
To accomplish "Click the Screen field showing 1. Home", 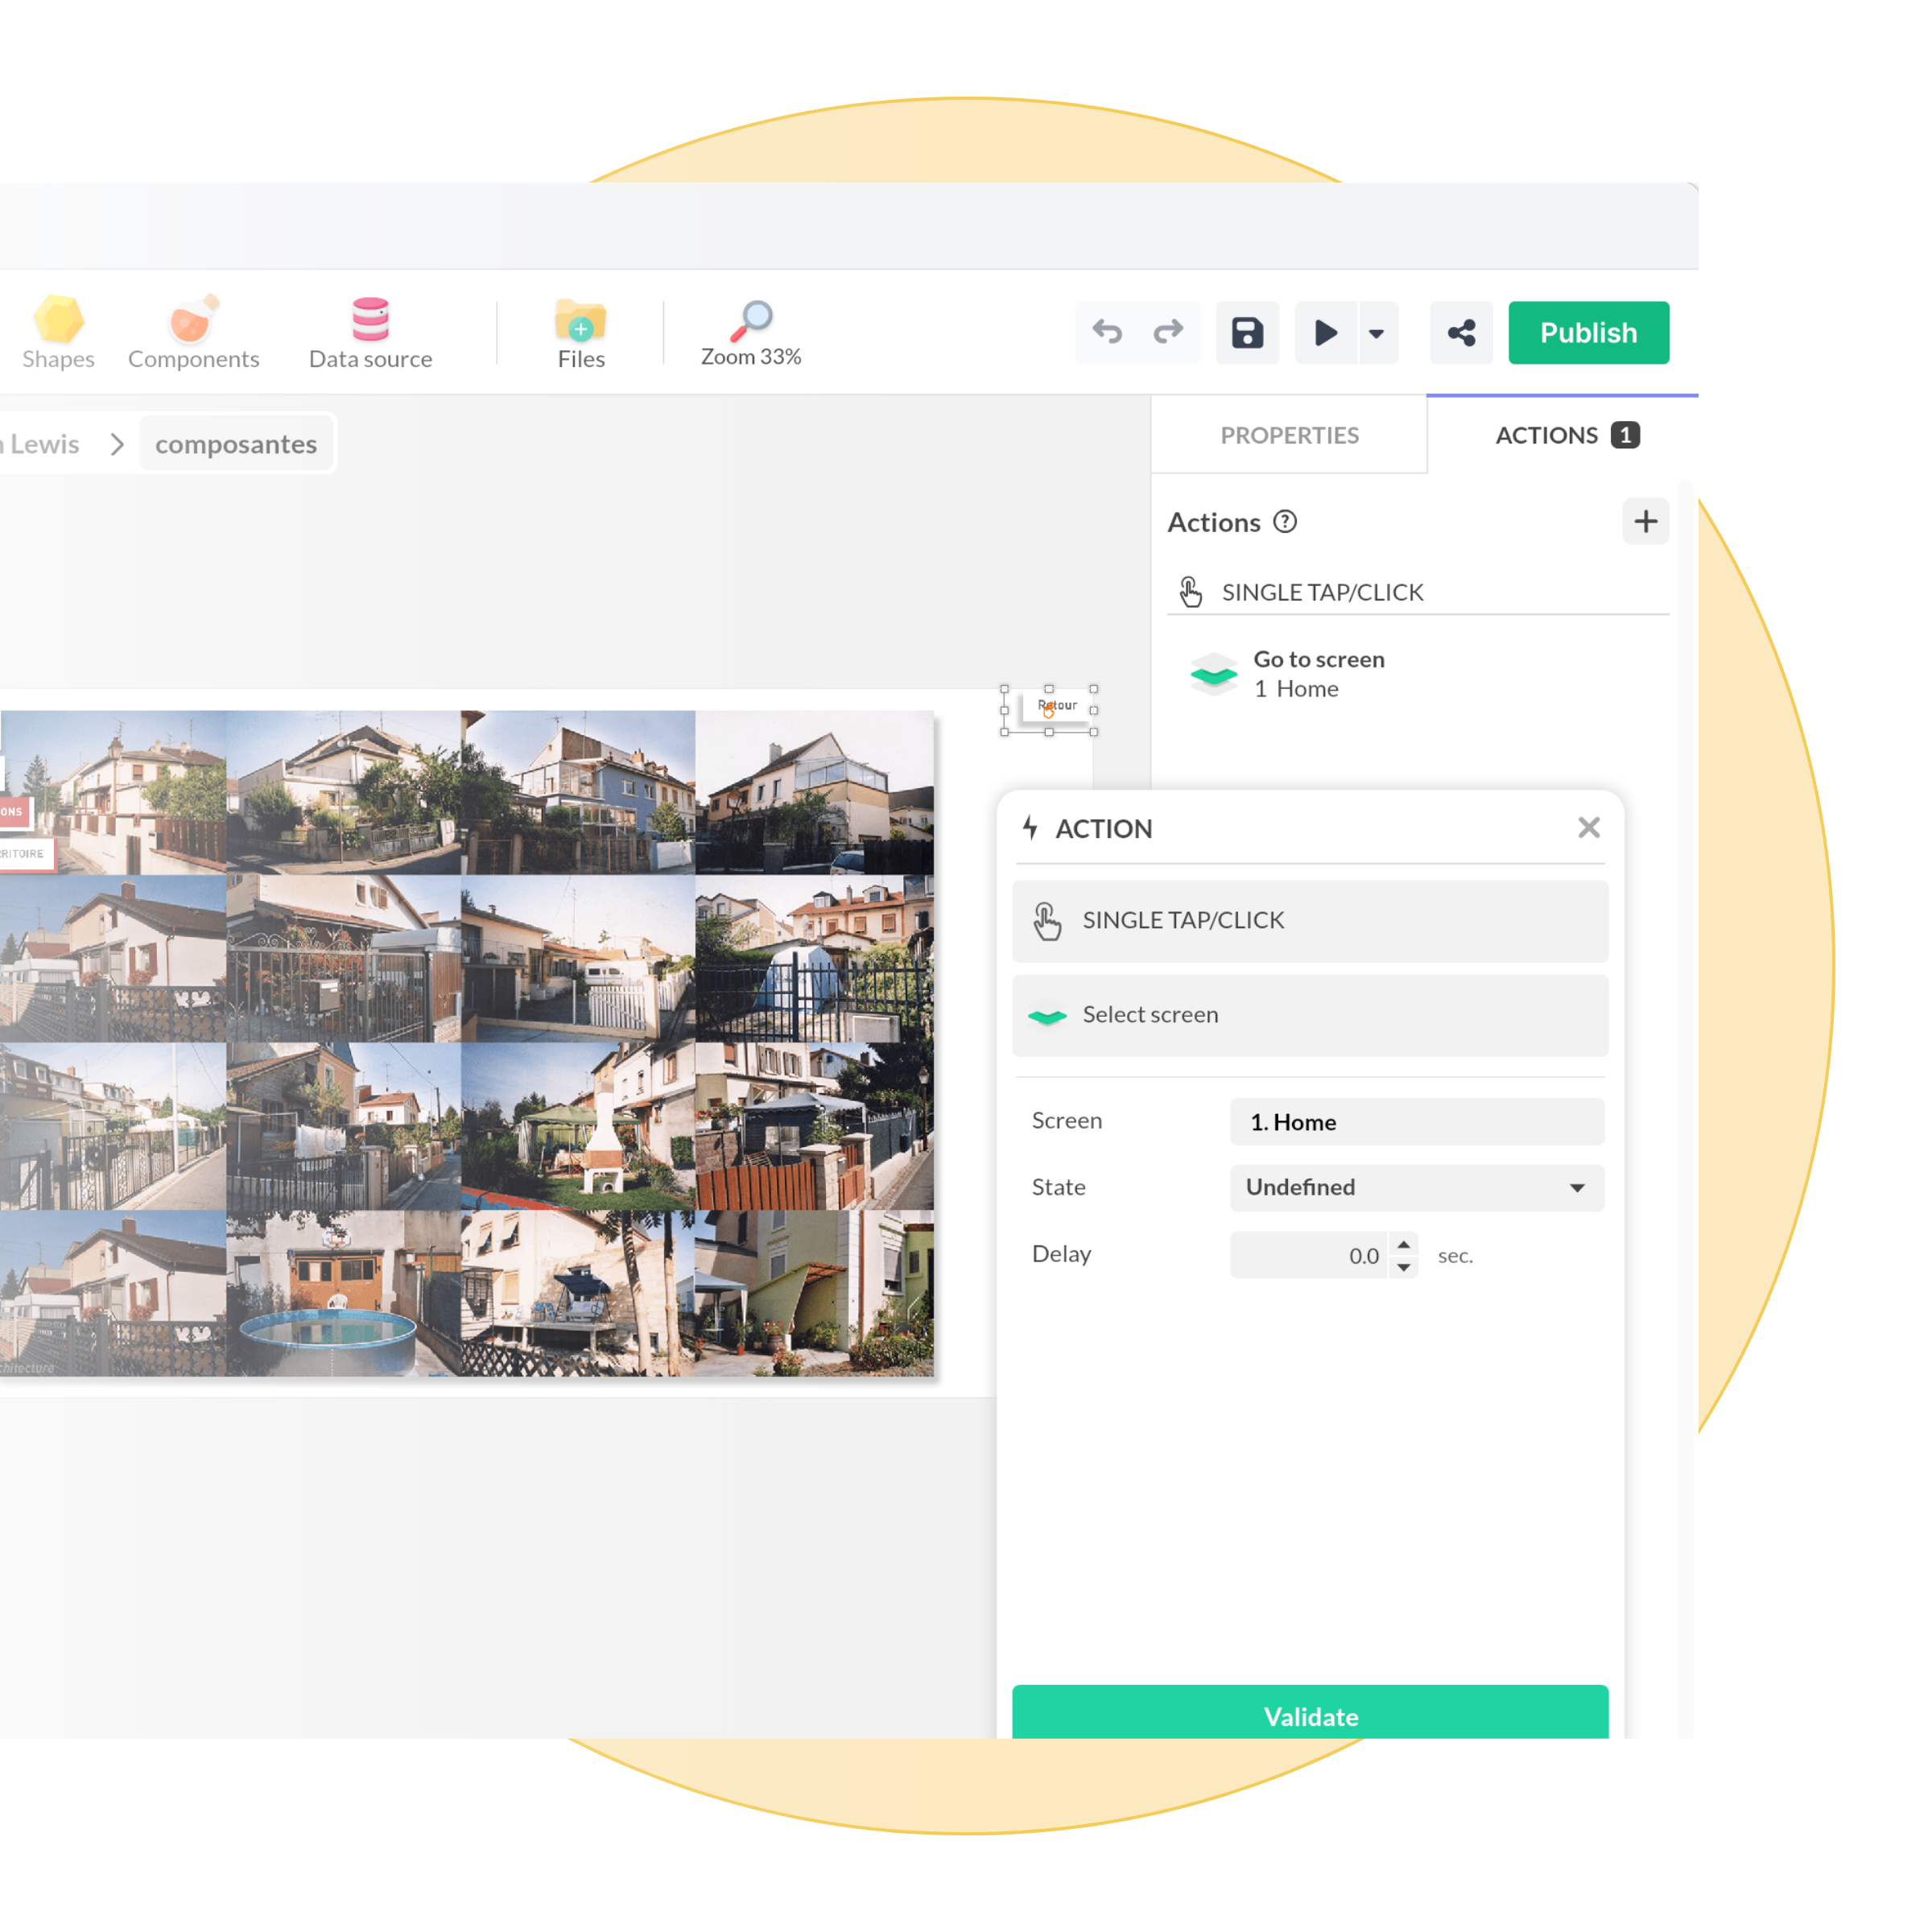I will pos(1416,1122).
